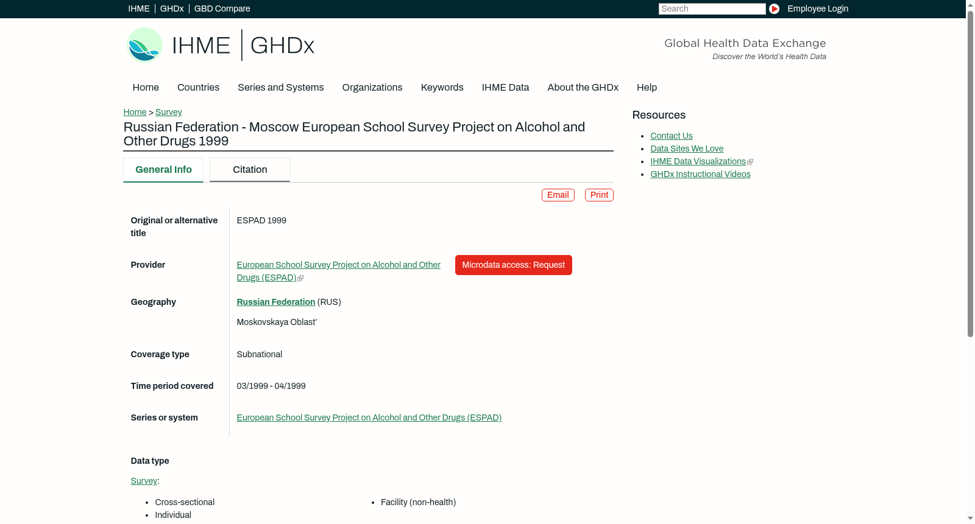Click the 'Facility (non-health)' list item

point(418,502)
